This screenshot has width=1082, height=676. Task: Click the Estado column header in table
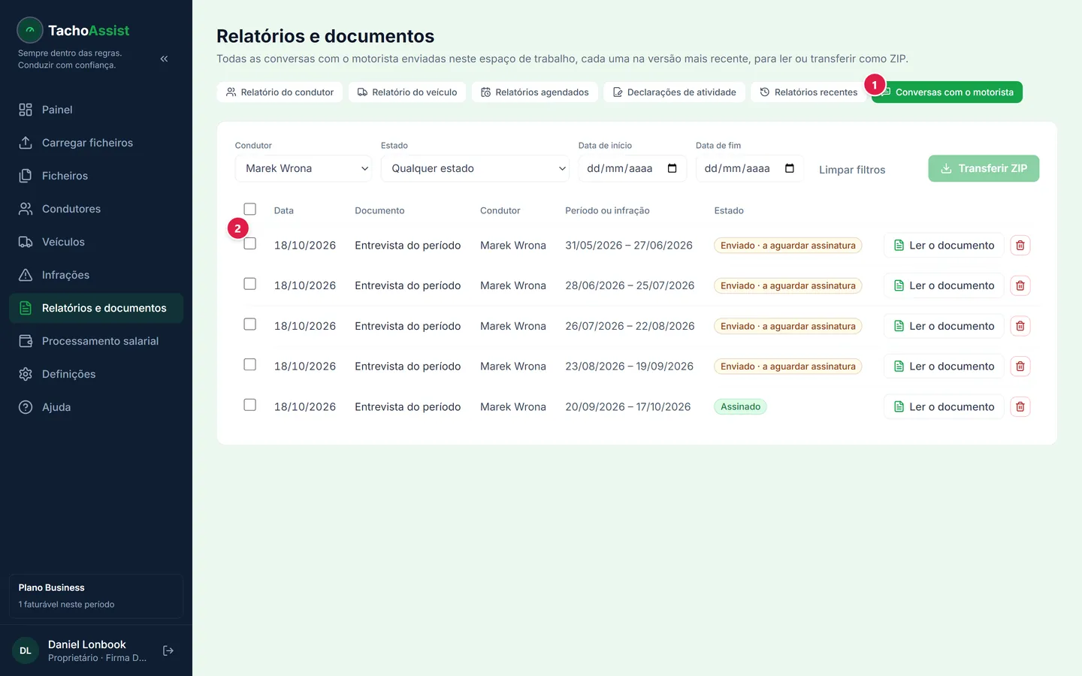pyautogui.click(x=729, y=210)
